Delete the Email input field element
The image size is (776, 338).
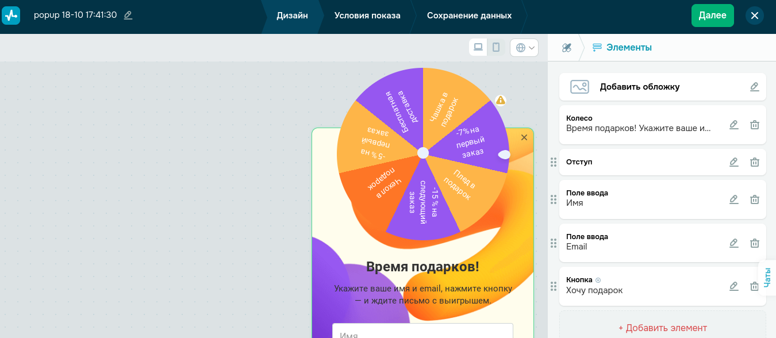[755, 243]
